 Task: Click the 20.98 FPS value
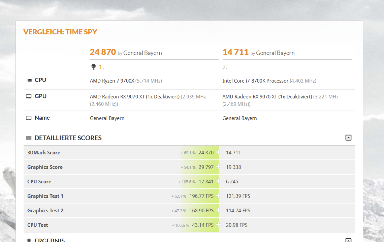pos(236,225)
